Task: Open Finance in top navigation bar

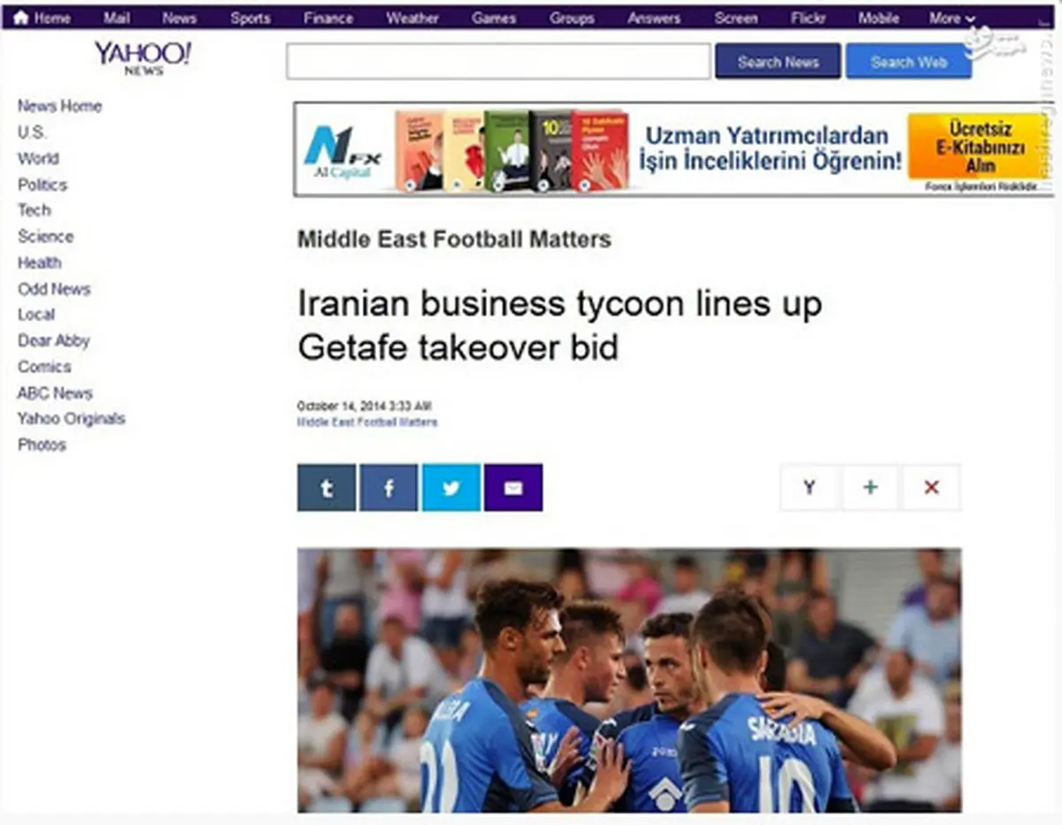Action: [x=327, y=18]
